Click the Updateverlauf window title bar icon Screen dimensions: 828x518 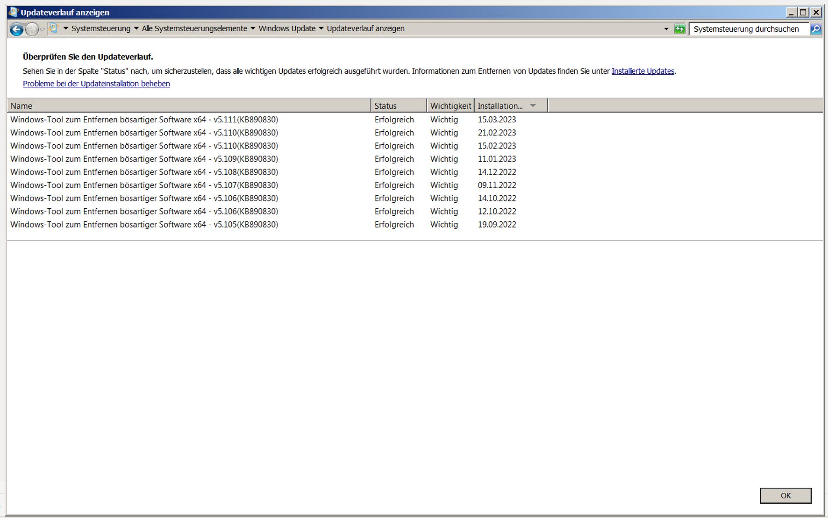(x=14, y=12)
